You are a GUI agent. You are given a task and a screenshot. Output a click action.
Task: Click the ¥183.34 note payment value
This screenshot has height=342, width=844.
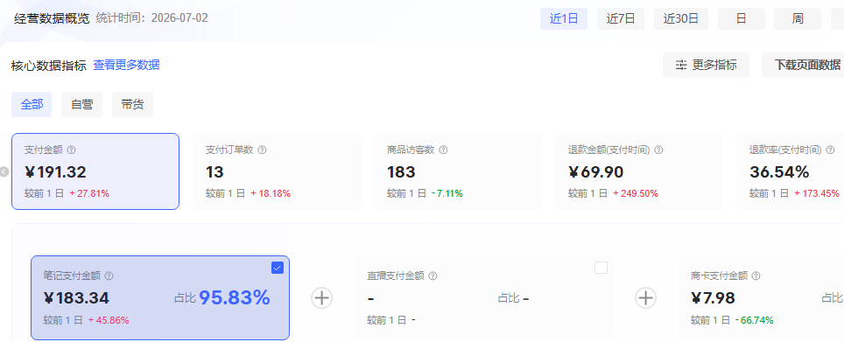76,298
